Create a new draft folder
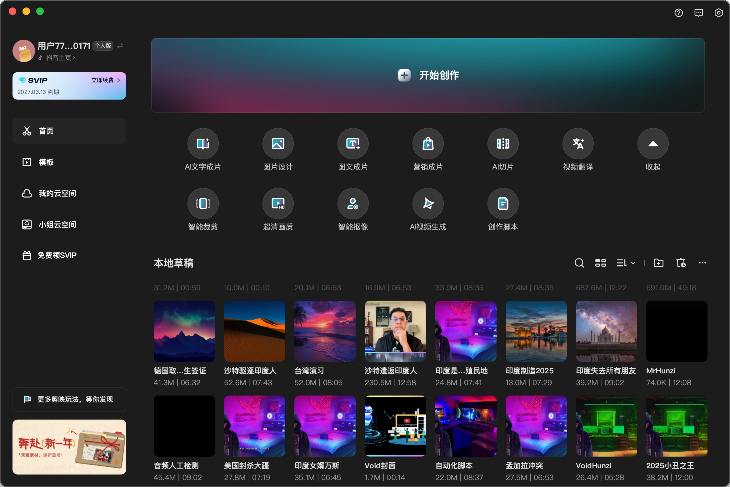The width and height of the screenshot is (730, 487). 658,263
